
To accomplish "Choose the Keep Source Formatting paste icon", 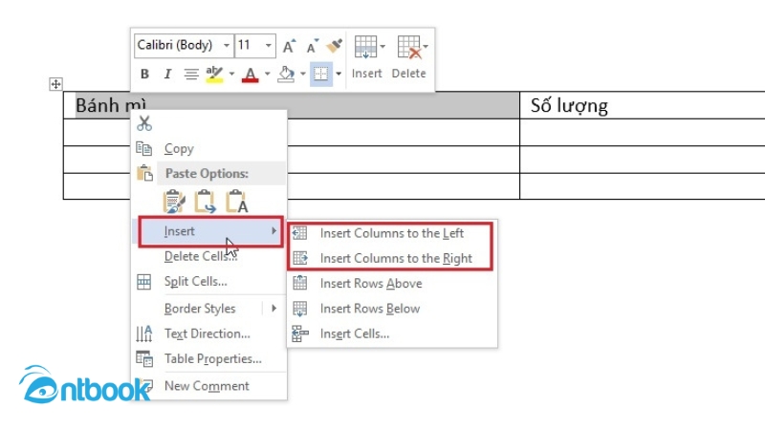I will [173, 202].
